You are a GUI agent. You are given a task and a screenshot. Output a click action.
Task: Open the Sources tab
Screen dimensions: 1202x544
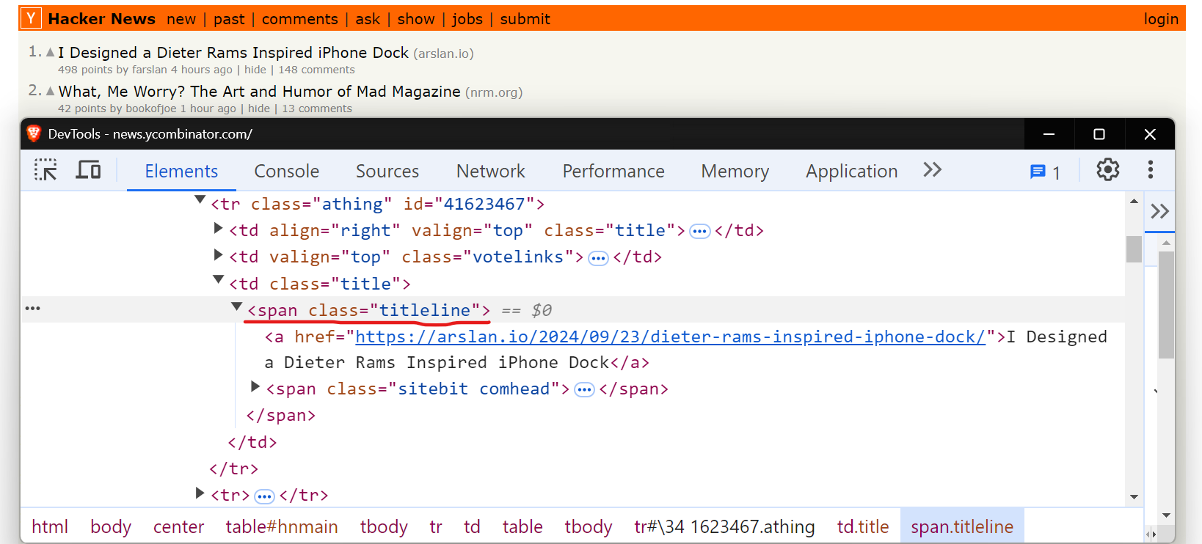point(387,172)
